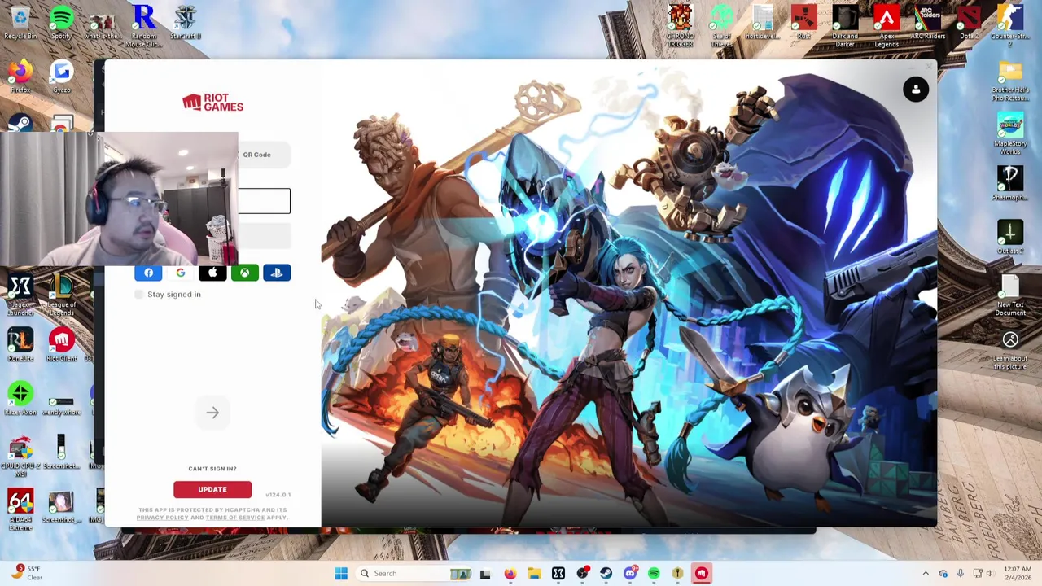The width and height of the screenshot is (1042, 586).
Task: Click the username input field
Action: point(264,201)
